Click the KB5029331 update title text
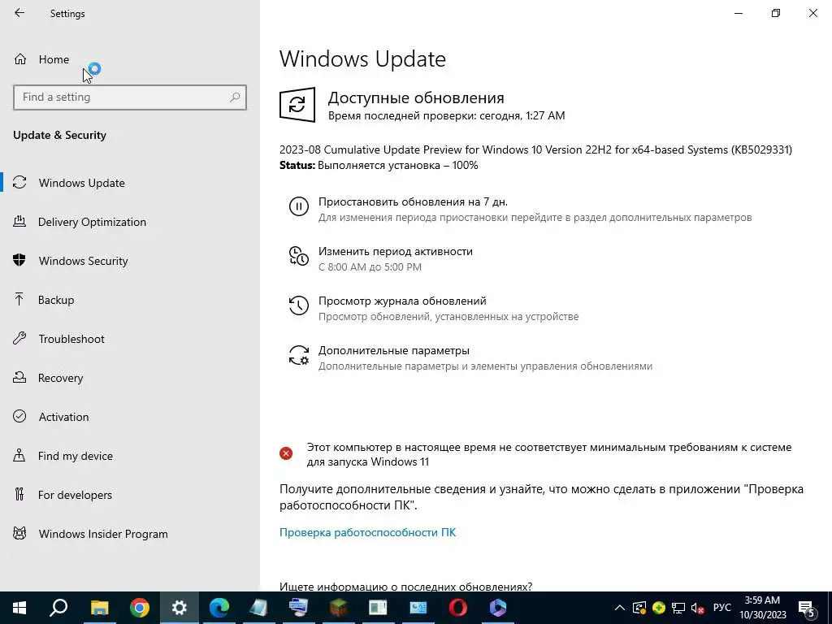Viewport: 832px width, 624px height. (536, 149)
